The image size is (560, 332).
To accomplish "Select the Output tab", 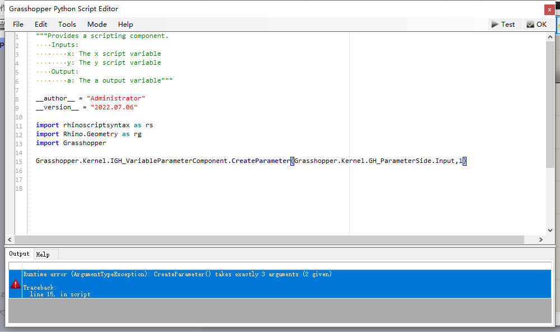I will point(19,253).
